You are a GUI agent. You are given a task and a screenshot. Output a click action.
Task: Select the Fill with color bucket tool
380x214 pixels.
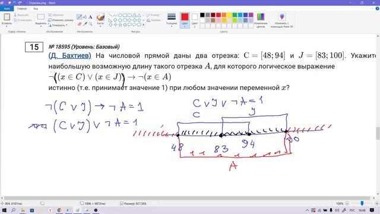[x=85, y=17]
